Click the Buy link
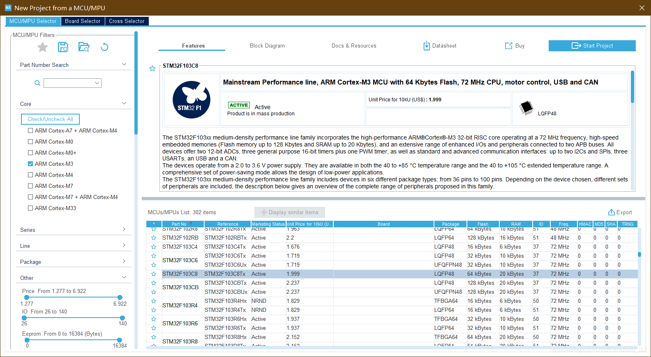The image size is (651, 357). 515,46
